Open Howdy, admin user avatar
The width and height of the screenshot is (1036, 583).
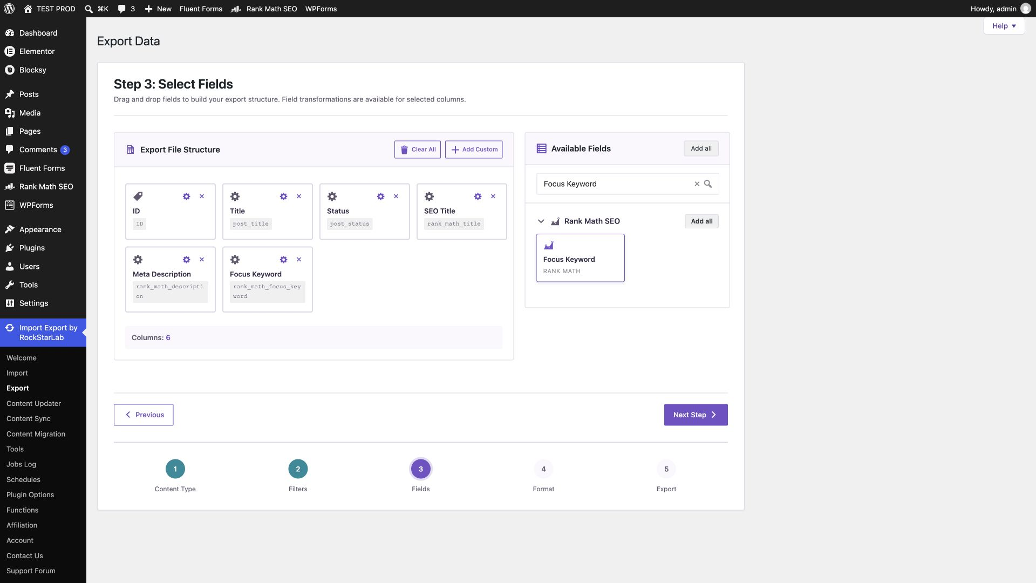1026,9
